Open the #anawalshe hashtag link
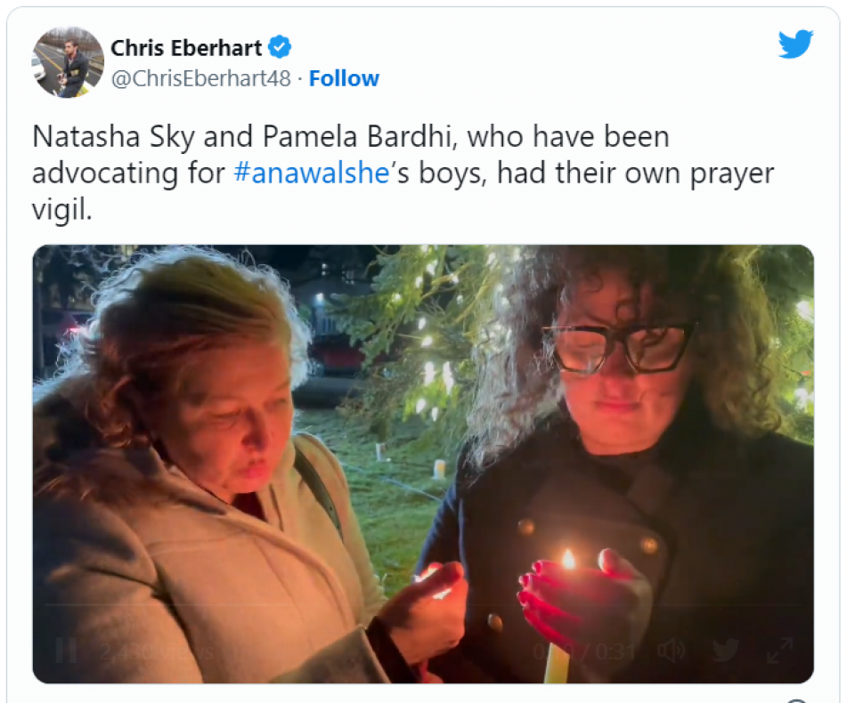This screenshot has width=855, height=703. (312, 173)
